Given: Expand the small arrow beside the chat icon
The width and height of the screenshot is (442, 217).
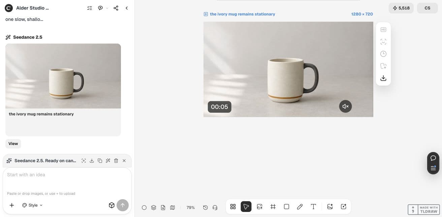Looking at the screenshot, I should click(x=107, y=8).
